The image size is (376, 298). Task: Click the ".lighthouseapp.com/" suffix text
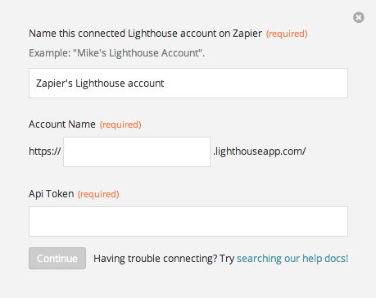[x=260, y=151]
